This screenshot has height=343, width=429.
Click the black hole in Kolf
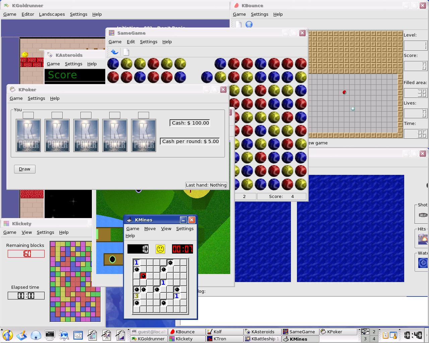[112, 259]
